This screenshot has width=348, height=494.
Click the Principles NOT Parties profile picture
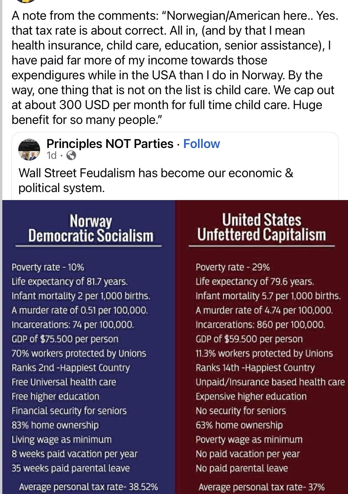tap(29, 150)
